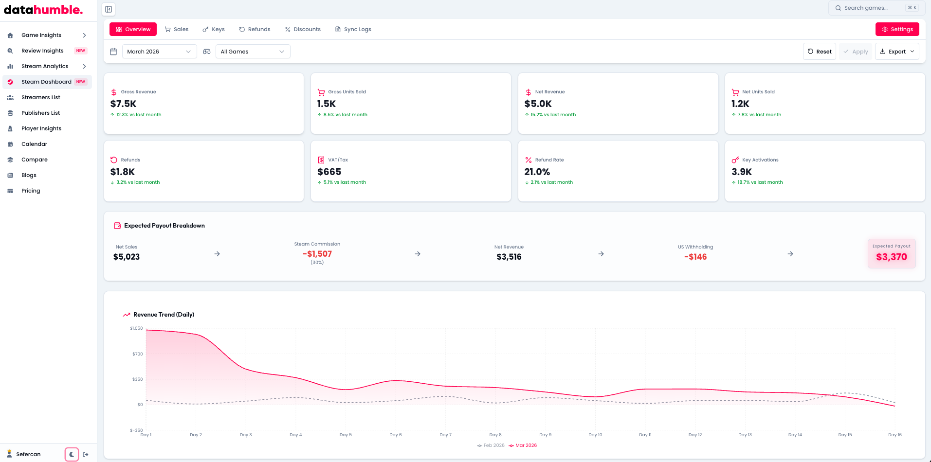
Task: Click the Compare sidebar icon
Action: tap(10, 160)
